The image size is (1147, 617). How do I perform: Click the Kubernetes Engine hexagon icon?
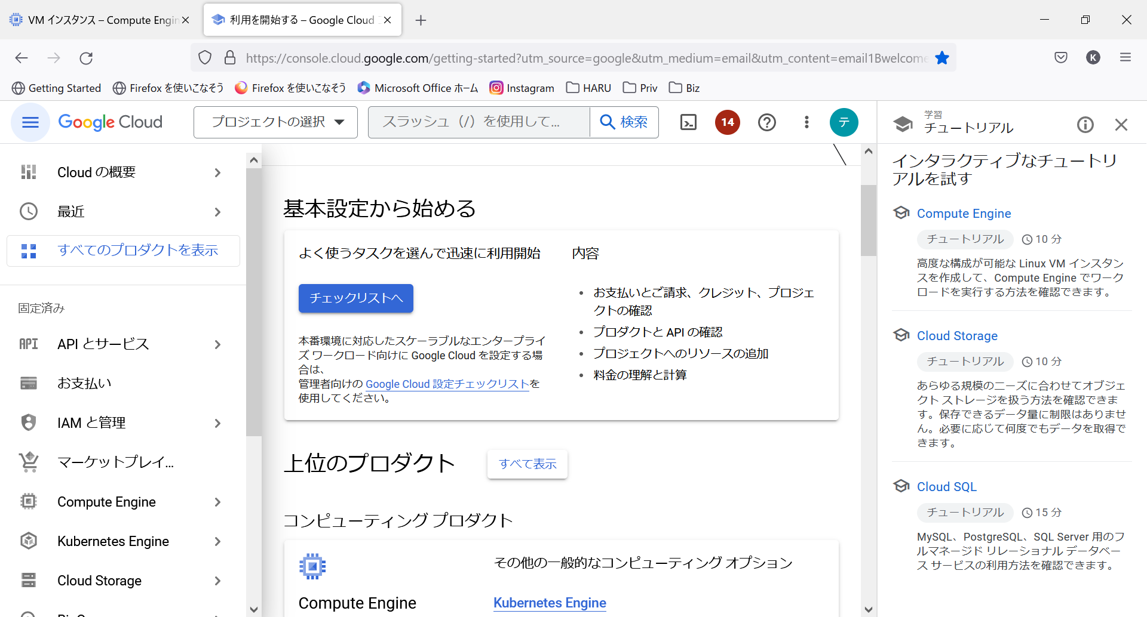[x=29, y=541]
